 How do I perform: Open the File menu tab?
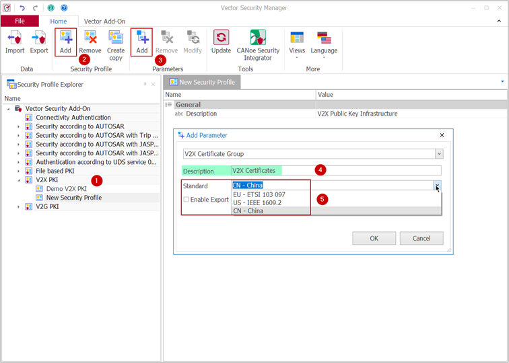[20, 21]
